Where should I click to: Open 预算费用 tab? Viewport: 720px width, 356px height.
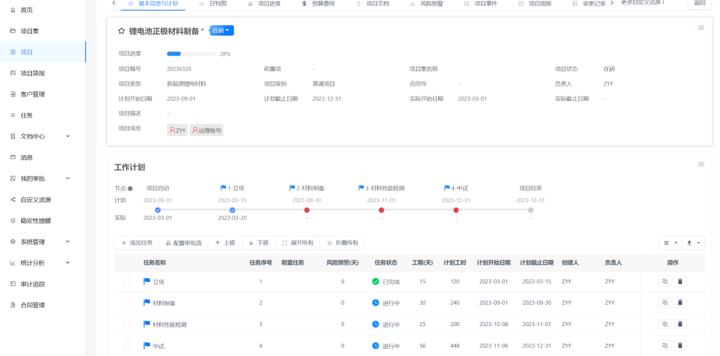(x=318, y=4)
